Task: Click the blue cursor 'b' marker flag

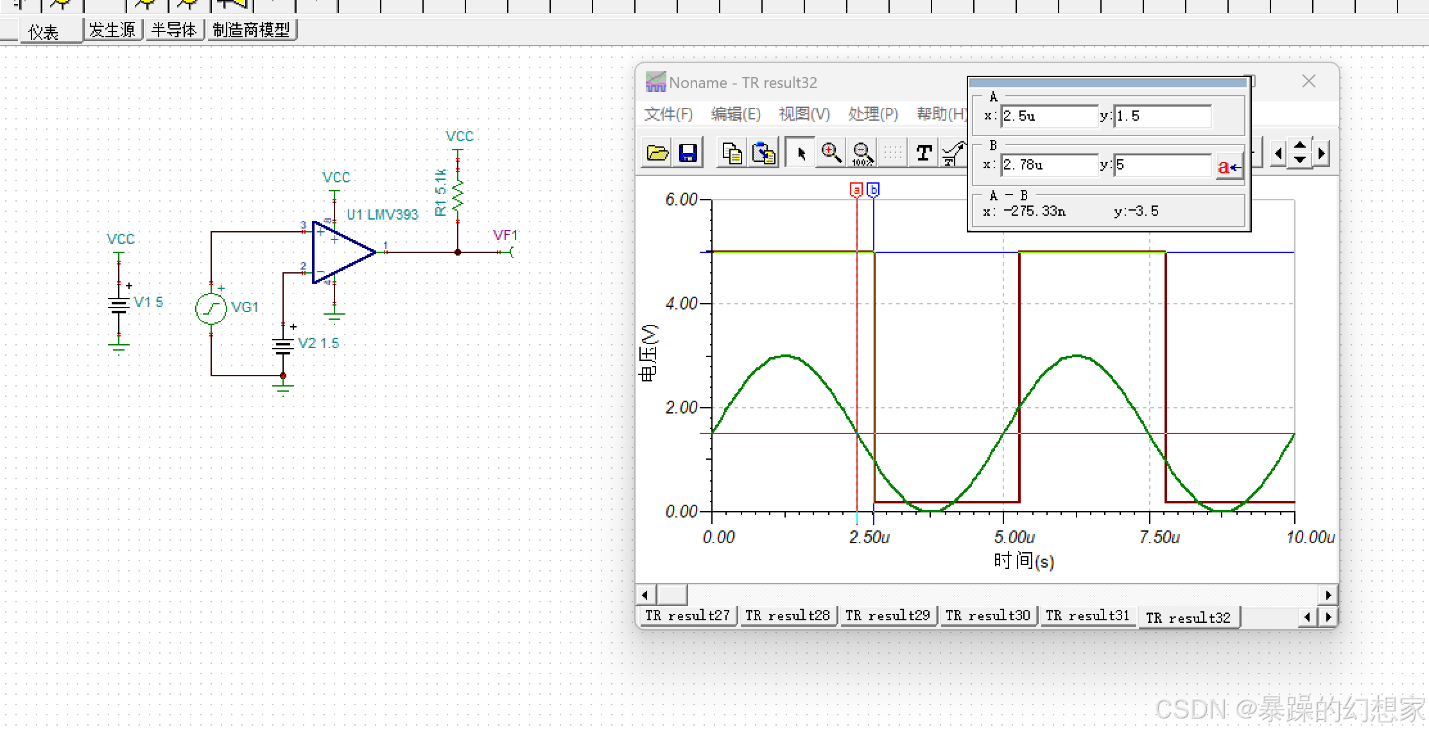Action: tap(873, 189)
